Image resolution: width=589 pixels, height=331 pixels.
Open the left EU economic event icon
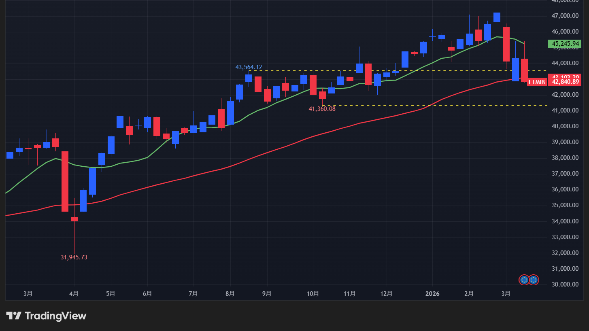click(524, 280)
